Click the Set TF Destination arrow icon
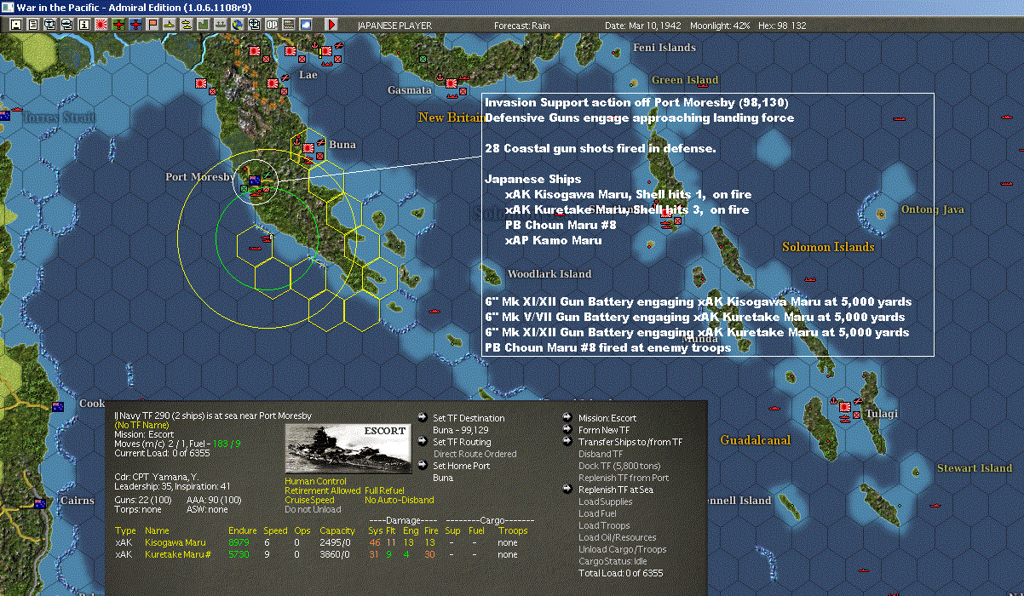This screenshot has height=596, width=1024. click(423, 417)
